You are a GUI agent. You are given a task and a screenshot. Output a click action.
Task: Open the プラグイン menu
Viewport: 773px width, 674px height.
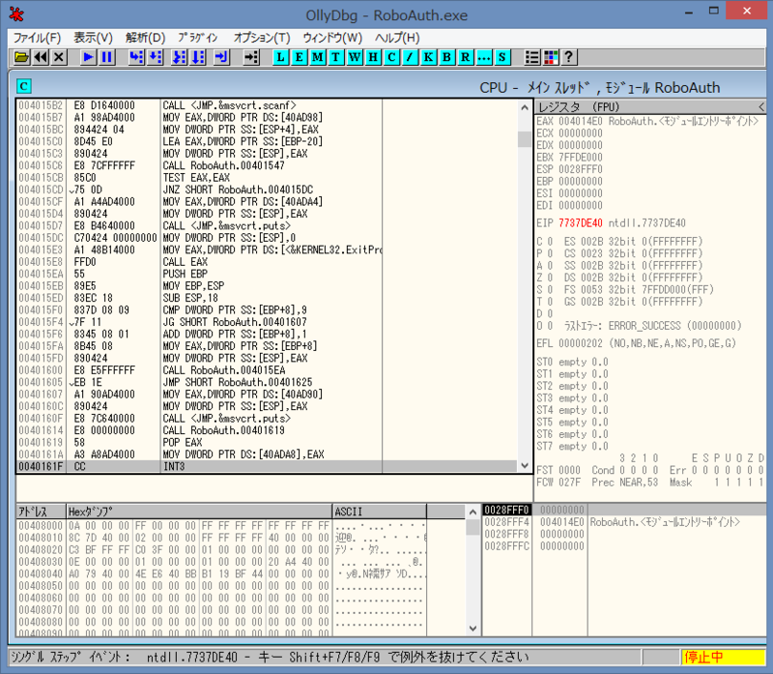pyautogui.click(x=198, y=38)
